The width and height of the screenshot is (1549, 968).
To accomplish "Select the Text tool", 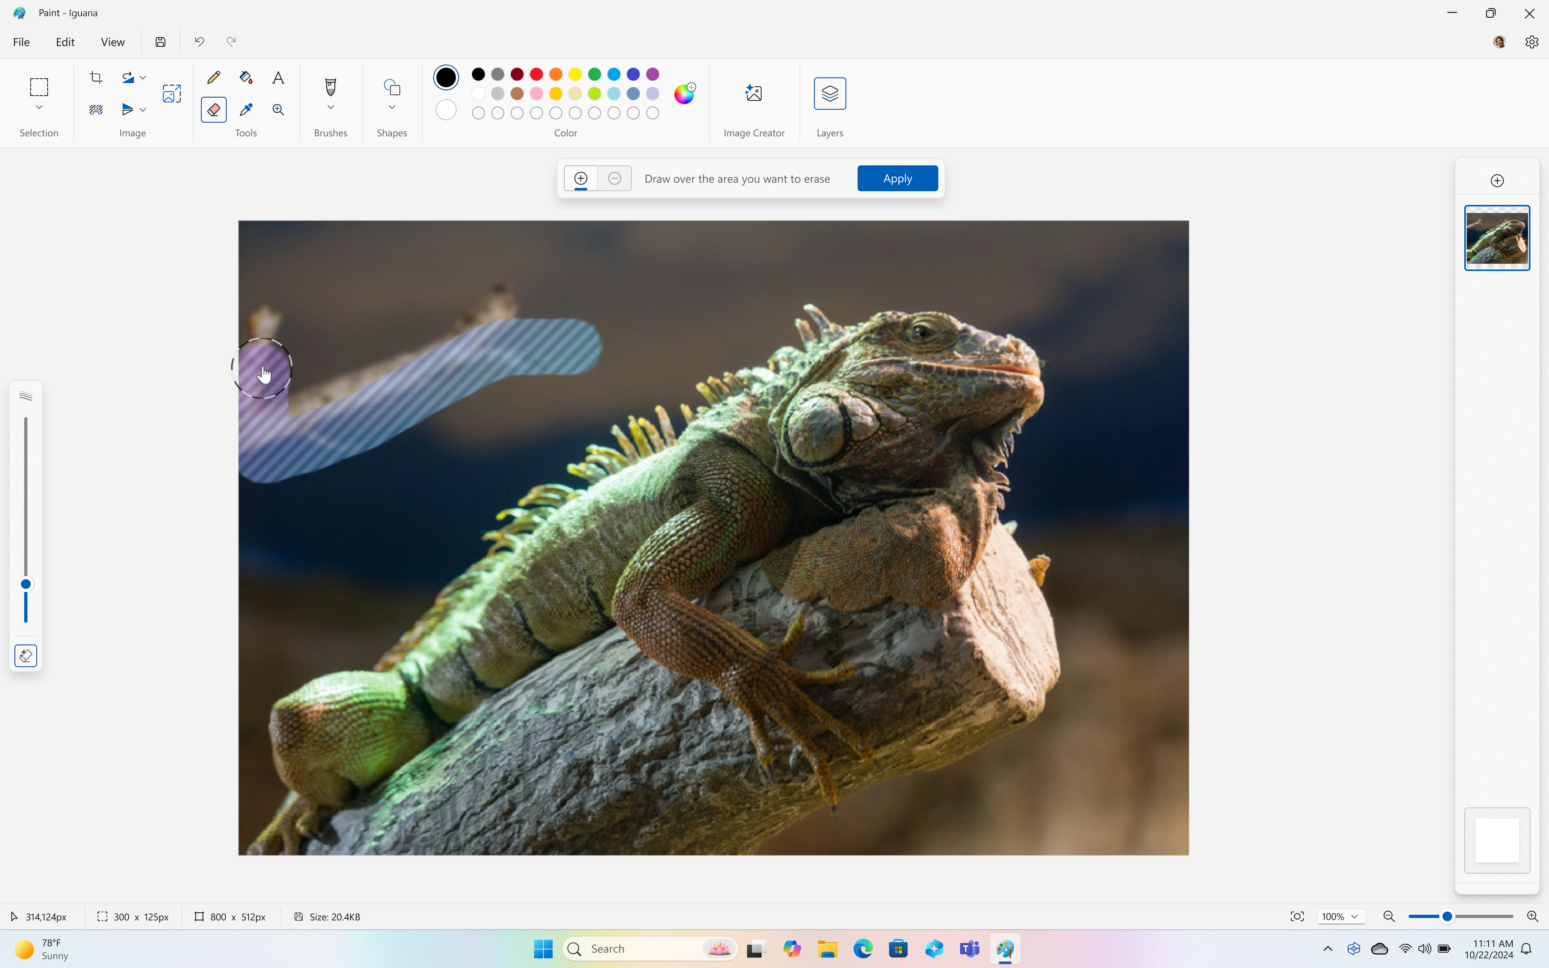I will point(278,77).
